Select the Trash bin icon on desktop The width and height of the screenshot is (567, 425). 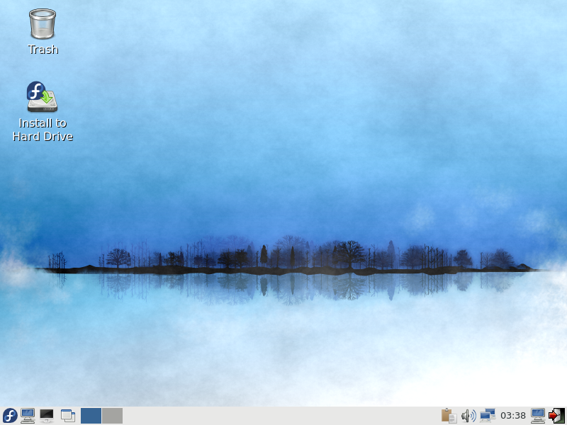tap(43, 23)
